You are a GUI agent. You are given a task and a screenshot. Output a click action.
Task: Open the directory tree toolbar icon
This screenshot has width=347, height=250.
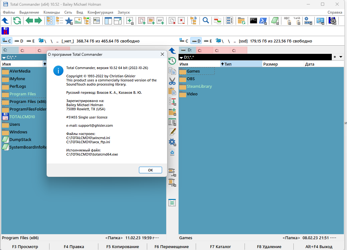[193, 21]
